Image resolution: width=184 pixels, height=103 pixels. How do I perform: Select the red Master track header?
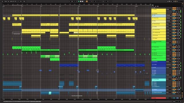(x=159, y=98)
